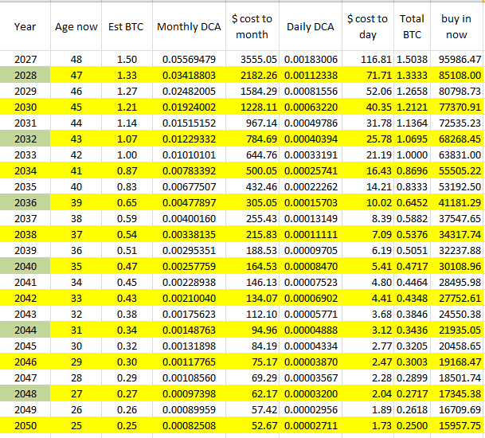485x438 pixels.
Task: Select the Total BTC column header
Action: coord(412,26)
